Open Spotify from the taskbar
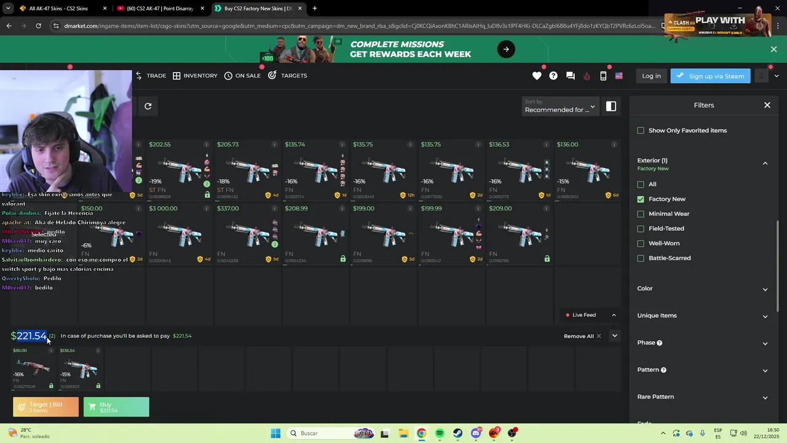Image resolution: width=787 pixels, height=443 pixels. tap(440, 433)
